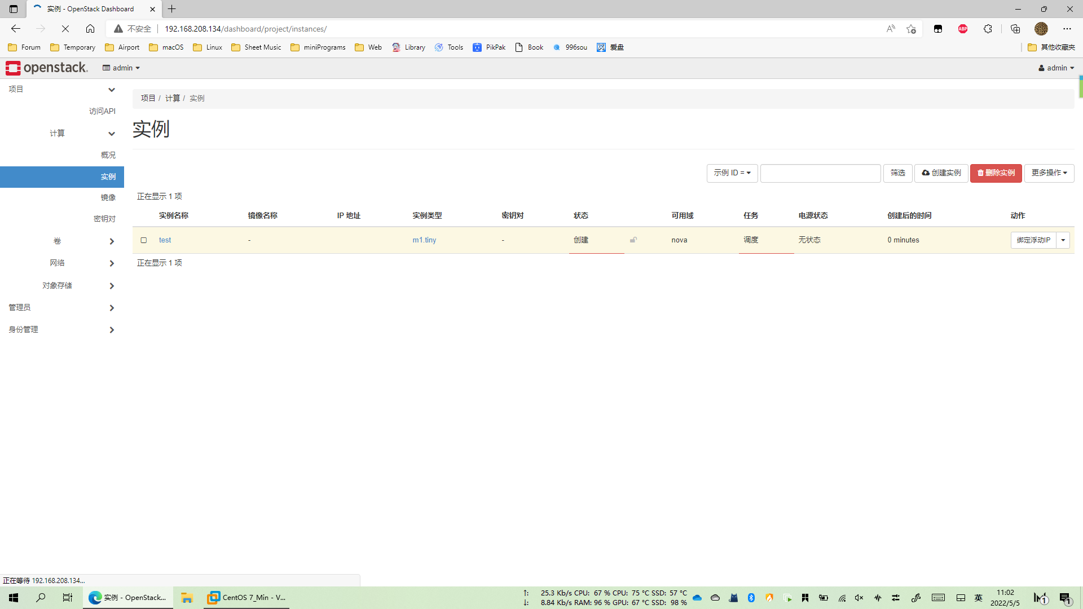Image resolution: width=1083 pixels, height=609 pixels.
Task: Stop page loading with X button
Action: 65,29
